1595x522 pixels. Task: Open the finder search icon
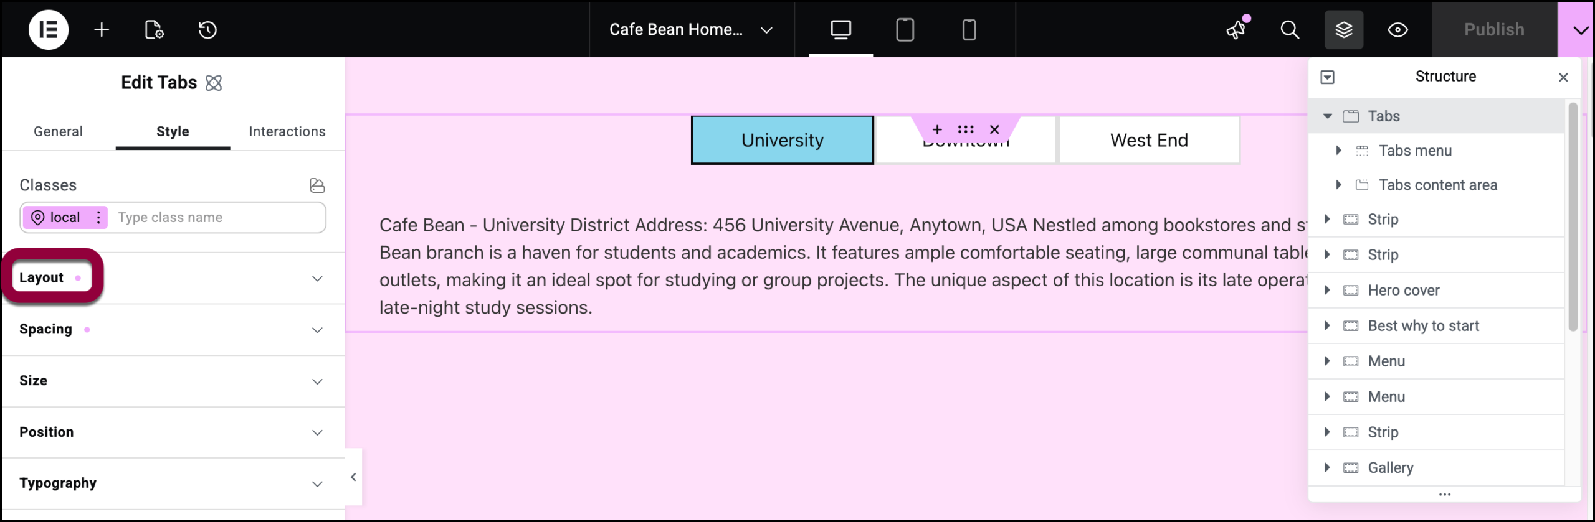click(x=1290, y=29)
